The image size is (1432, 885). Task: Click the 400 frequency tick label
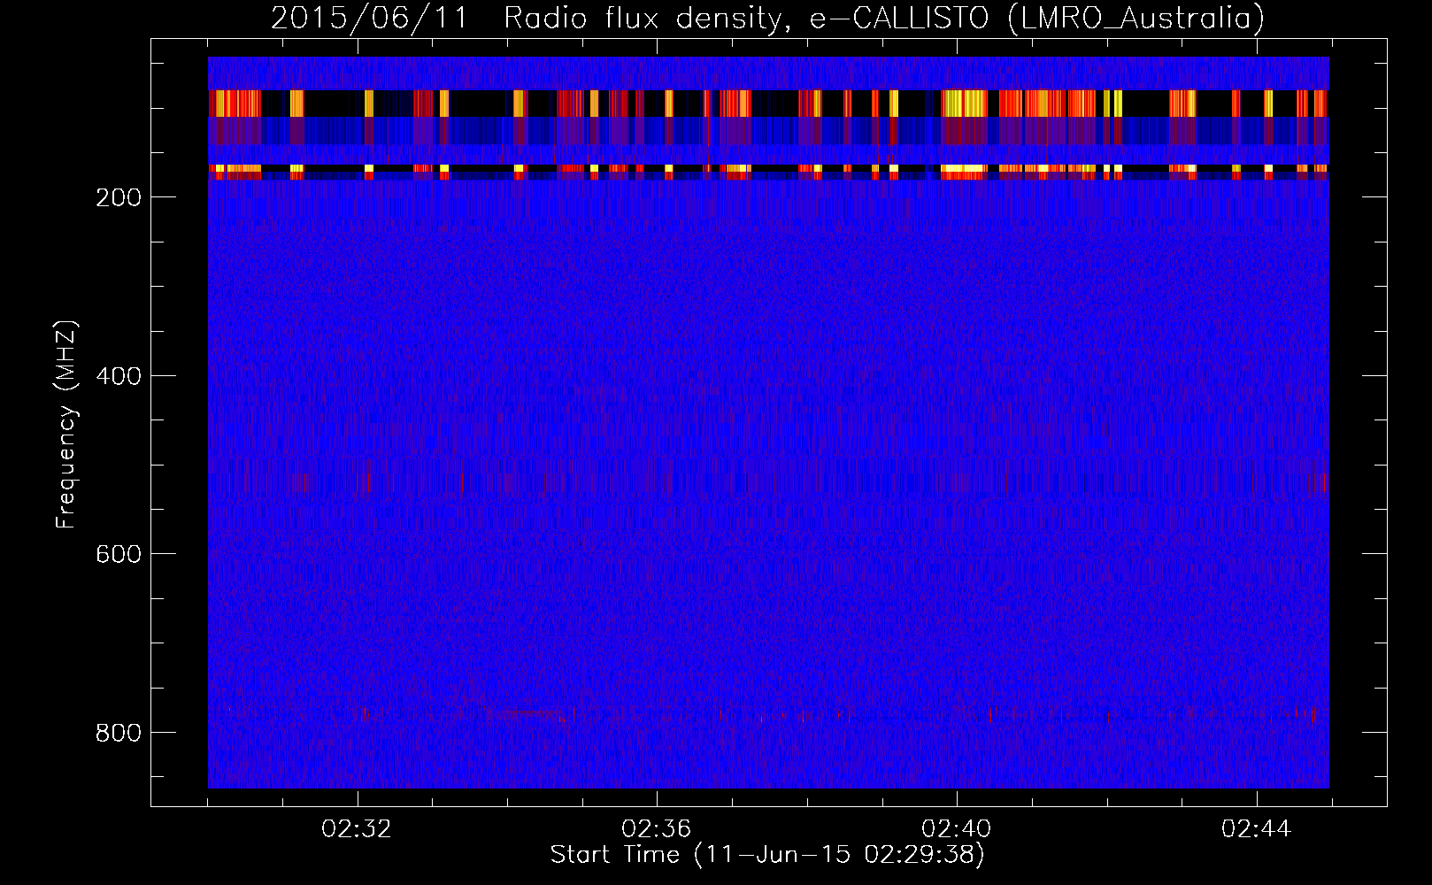coord(118,376)
